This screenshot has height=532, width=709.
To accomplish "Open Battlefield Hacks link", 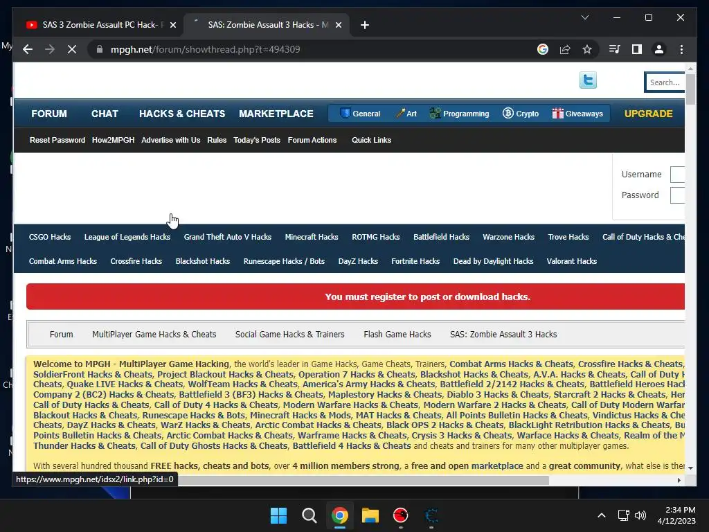I will point(441,237).
